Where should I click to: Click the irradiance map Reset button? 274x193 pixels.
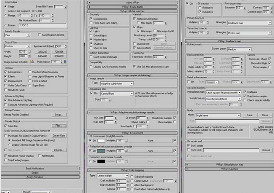[265, 115]
